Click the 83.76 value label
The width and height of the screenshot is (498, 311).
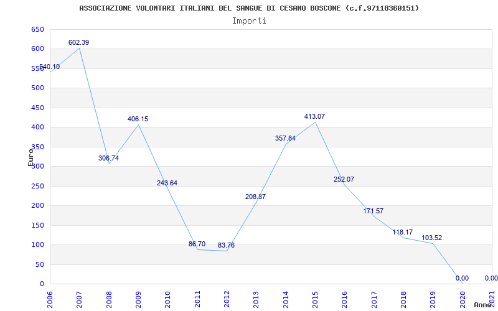pos(226,245)
